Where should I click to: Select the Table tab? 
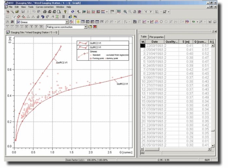tap(144, 36)
